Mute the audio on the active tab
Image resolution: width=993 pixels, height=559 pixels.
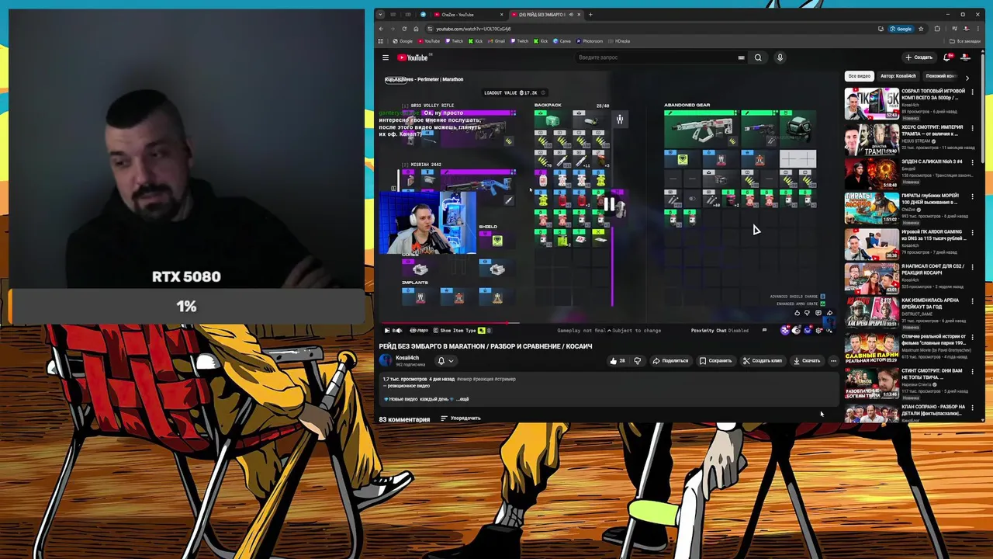tap(571, 15)
